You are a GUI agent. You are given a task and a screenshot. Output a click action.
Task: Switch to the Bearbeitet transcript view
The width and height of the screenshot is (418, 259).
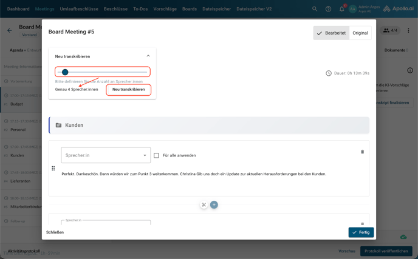point(331,33)
